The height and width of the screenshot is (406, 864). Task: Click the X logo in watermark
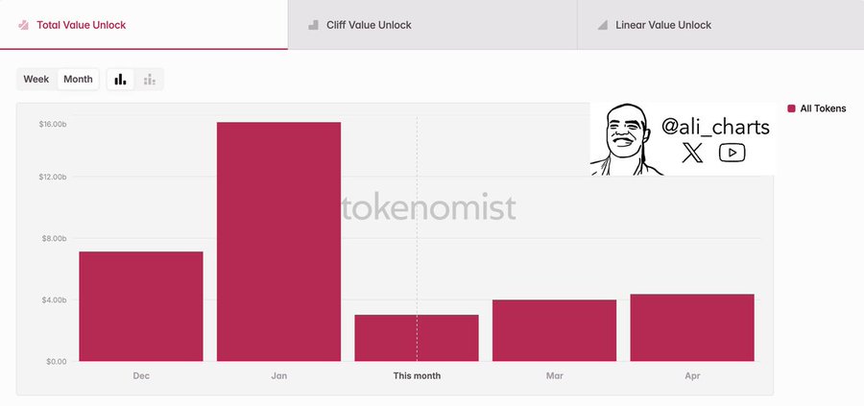click(692, 153)
